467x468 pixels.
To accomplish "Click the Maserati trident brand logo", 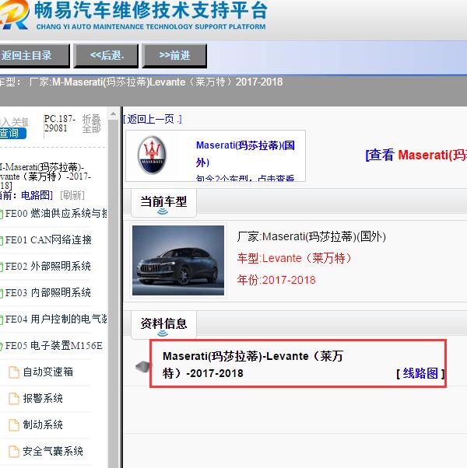I will 152,155.
